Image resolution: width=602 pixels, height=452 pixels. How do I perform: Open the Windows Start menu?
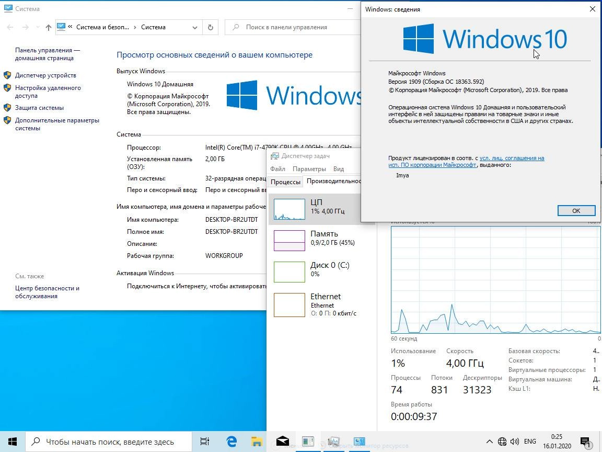pyautogui.click(x=13, y=442)
